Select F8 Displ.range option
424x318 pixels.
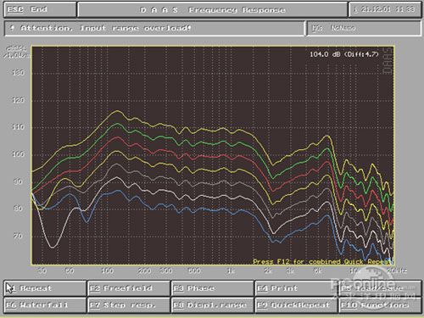coord(212,305)
